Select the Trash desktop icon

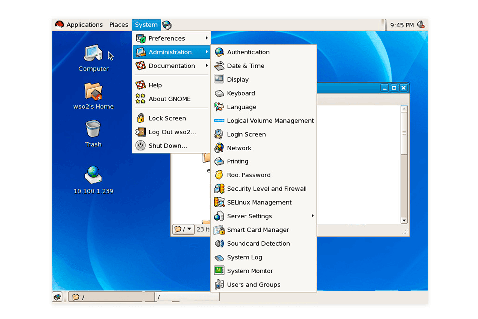[93, 134]
